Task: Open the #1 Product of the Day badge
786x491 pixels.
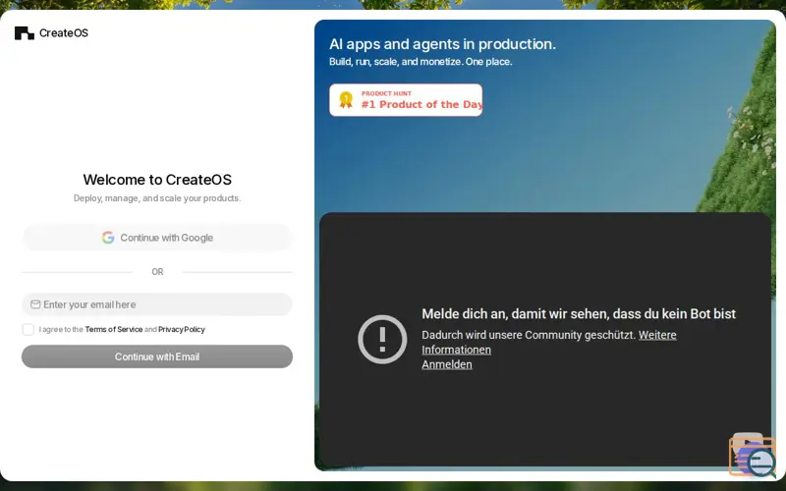Action: (406, 100)
